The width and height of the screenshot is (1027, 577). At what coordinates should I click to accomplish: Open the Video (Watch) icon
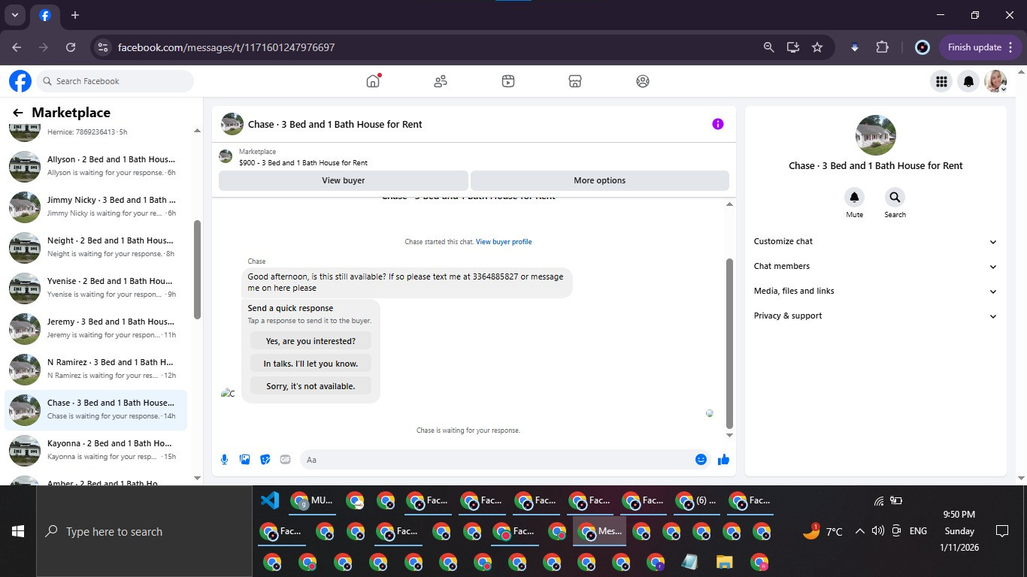[508, 81]
